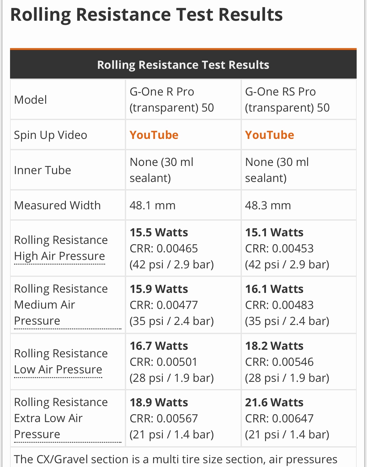Image resolution: width=367 pixels, height=467 pixels.
Task: Click the 48.3 mm measured width value
Action: pyautogui.click(x=268, y=206)
